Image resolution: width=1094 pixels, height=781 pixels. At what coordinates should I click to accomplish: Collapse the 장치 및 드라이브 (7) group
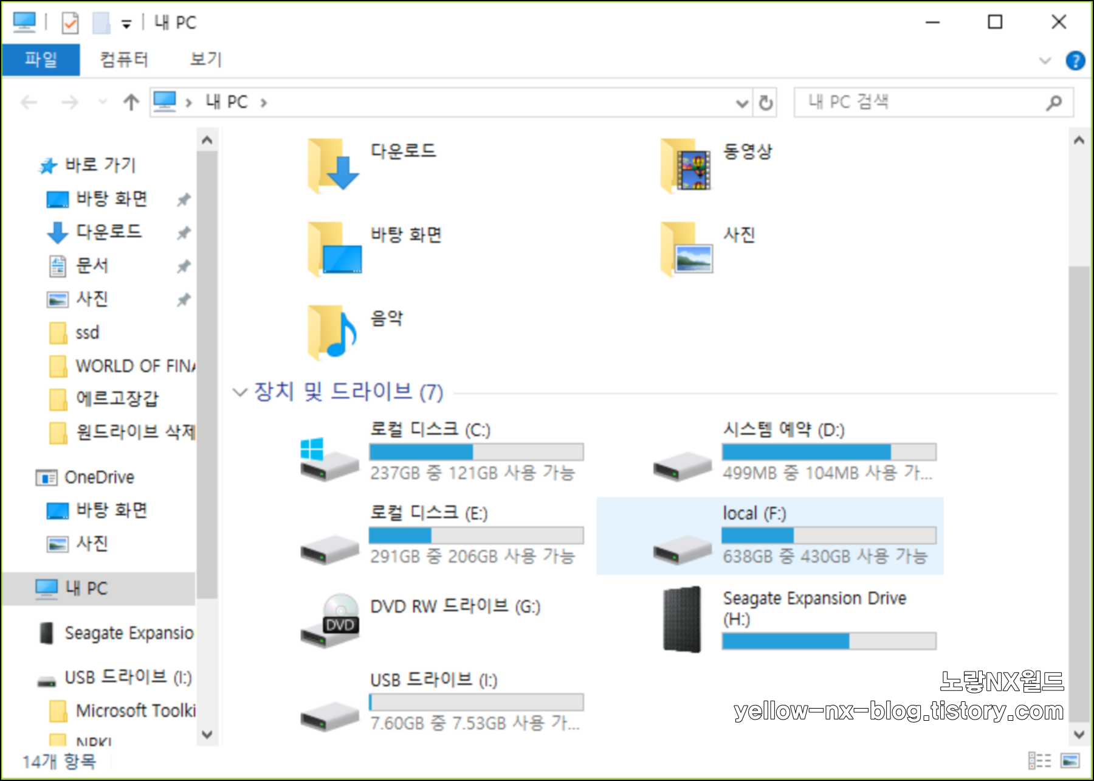pos(240,392)
